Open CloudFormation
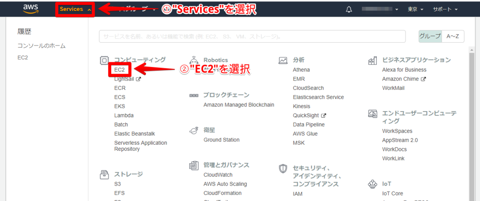The width and height of the screenshot is (480, 201). point(222,194)
